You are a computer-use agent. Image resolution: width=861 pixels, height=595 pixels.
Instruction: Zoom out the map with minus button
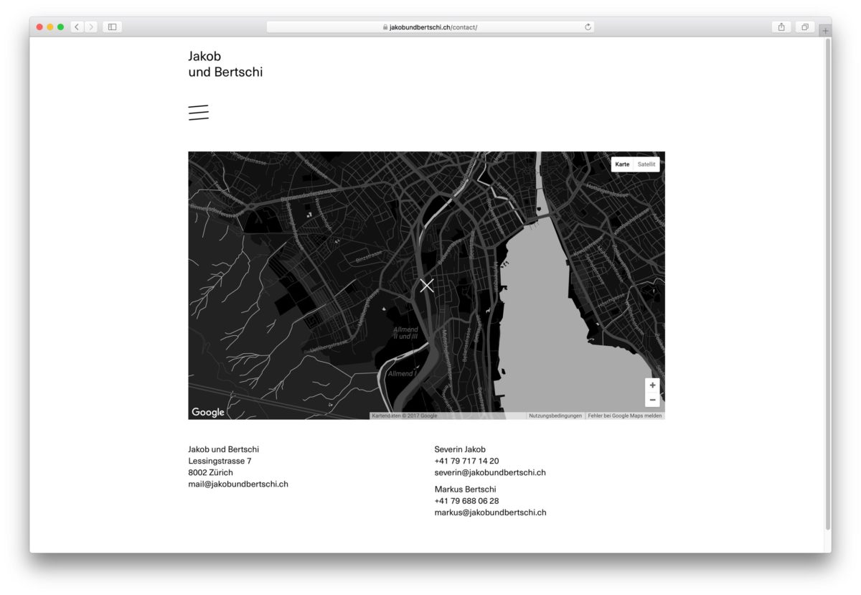pyautogui.click(x=652, y=400)
